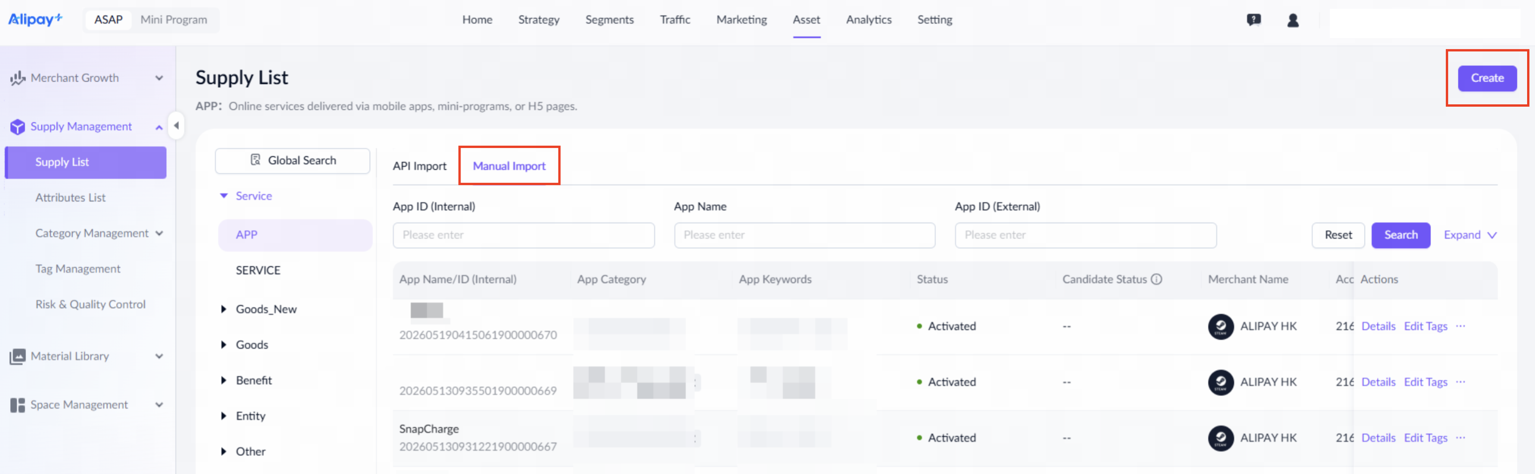Open the user profile icon
Image resolution: width=1535 pixels, height=474 pixels.
pos(1293,20)
